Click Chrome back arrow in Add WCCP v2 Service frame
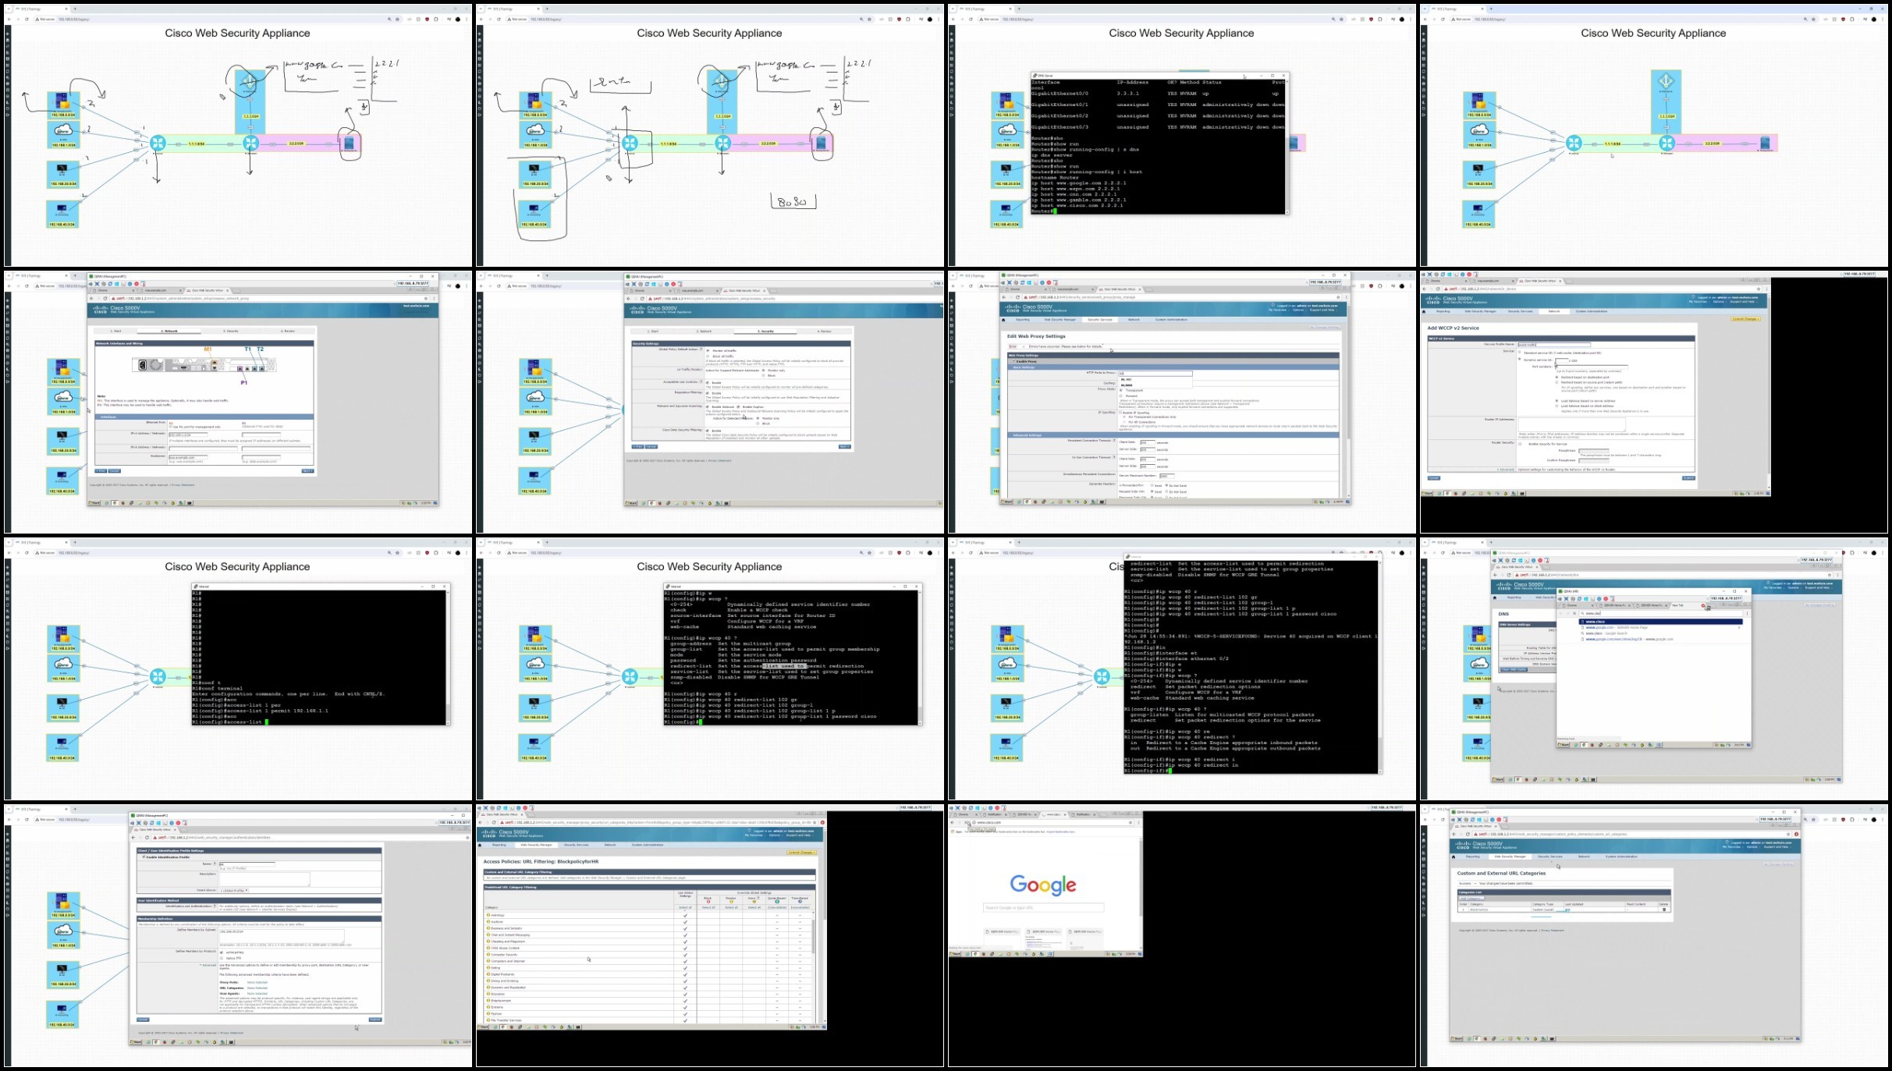This screenshot has height=1071, width=1892. 1424,289
